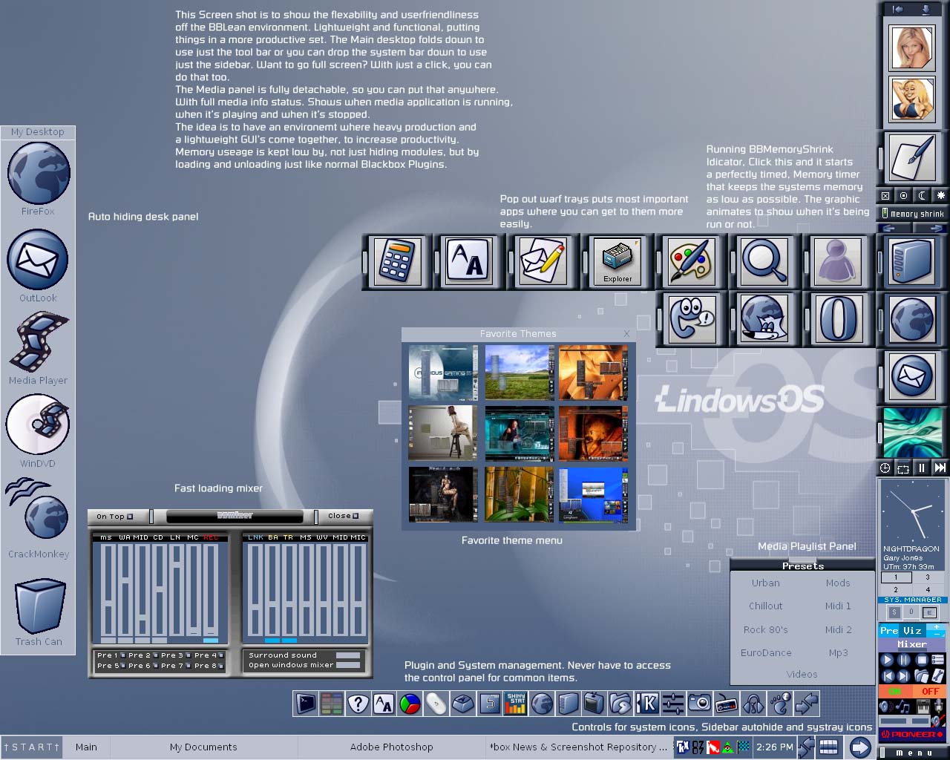This screenshot has height=760, width=950.
Task: Select the Urban preset in playlist panel
Action: click(x=765, y=583)
